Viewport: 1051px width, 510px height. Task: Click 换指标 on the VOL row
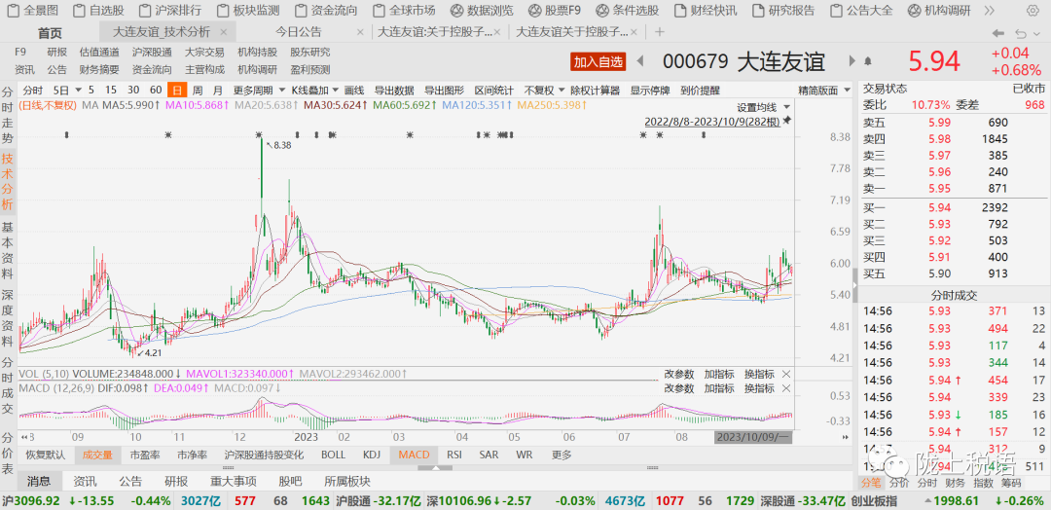(x=759, y=374)
